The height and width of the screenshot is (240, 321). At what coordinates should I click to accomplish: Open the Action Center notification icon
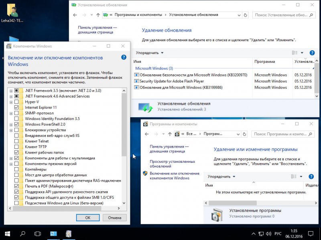(x=311, y=234)
